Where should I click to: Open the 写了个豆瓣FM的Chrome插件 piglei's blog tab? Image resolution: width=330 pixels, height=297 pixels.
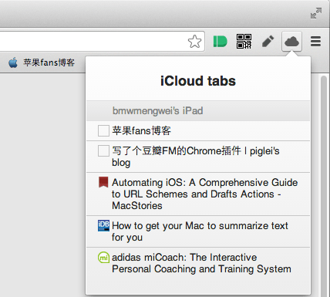tap(198, 157)
